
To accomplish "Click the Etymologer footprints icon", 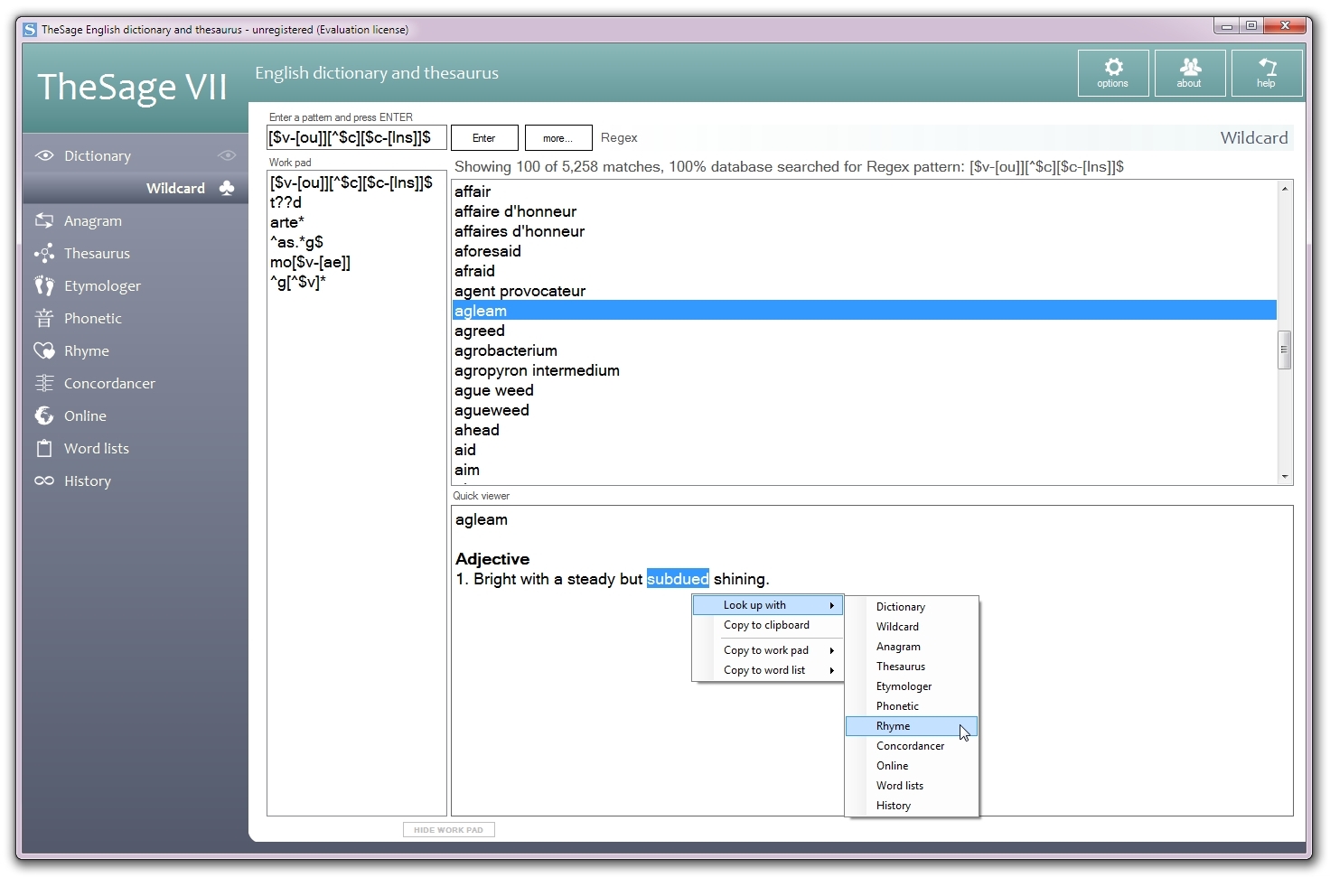I will pyautogui.click(x=44, y=285).
